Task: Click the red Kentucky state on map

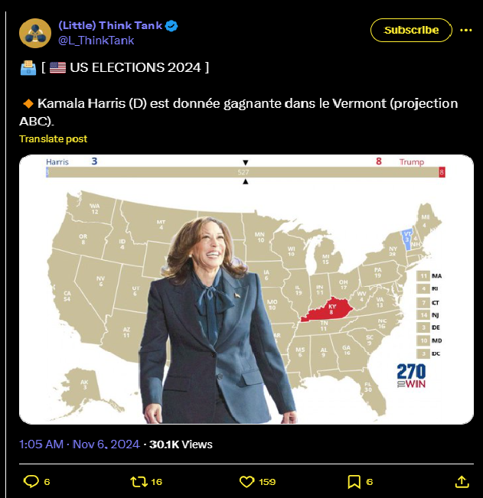Action: tap(329, 311)
